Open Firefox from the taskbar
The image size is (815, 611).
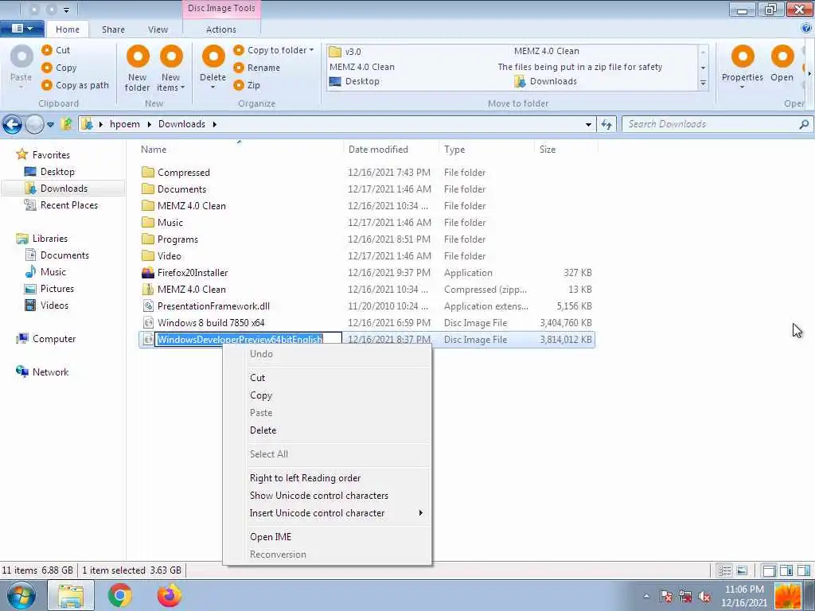pos(170,595)
